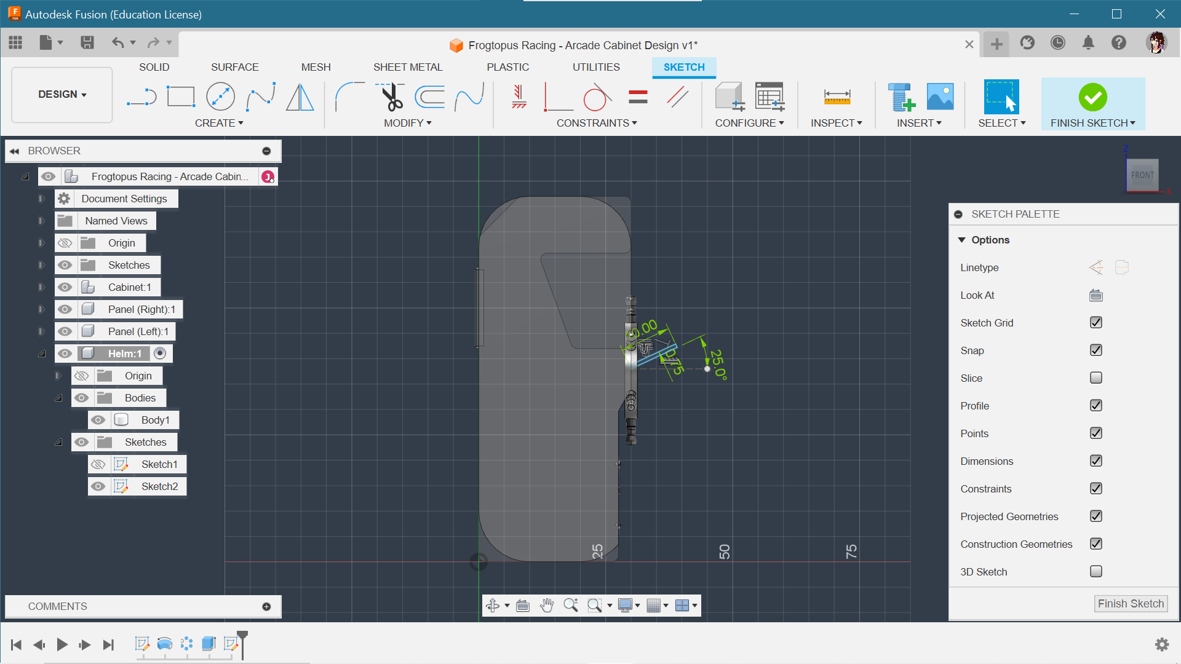Collapse the Helm:1 Bodies folder

pos(58,398)
